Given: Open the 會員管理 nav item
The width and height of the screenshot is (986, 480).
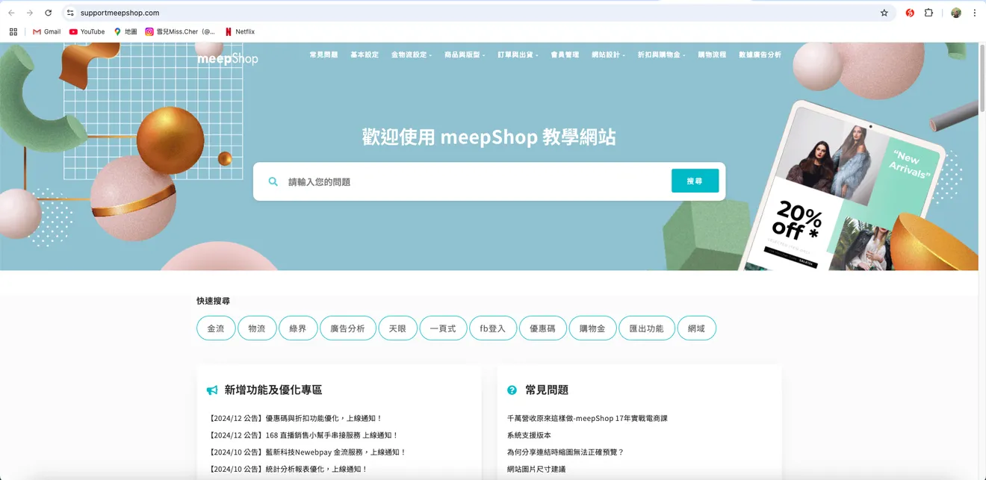Looking at the screenshot, I should click(x=565, y=54).
